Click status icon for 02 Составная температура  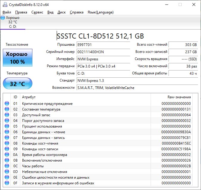click(7, 109)
